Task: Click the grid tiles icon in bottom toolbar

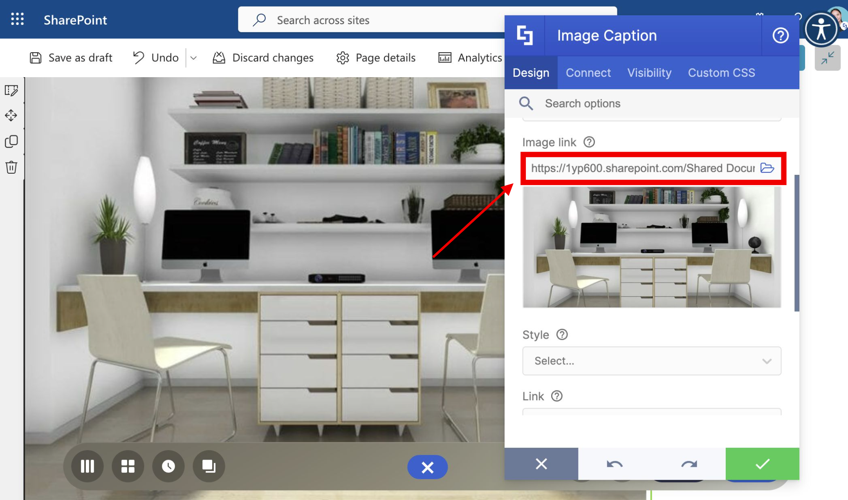Action: pyautogui.click(x=128, y=466)
